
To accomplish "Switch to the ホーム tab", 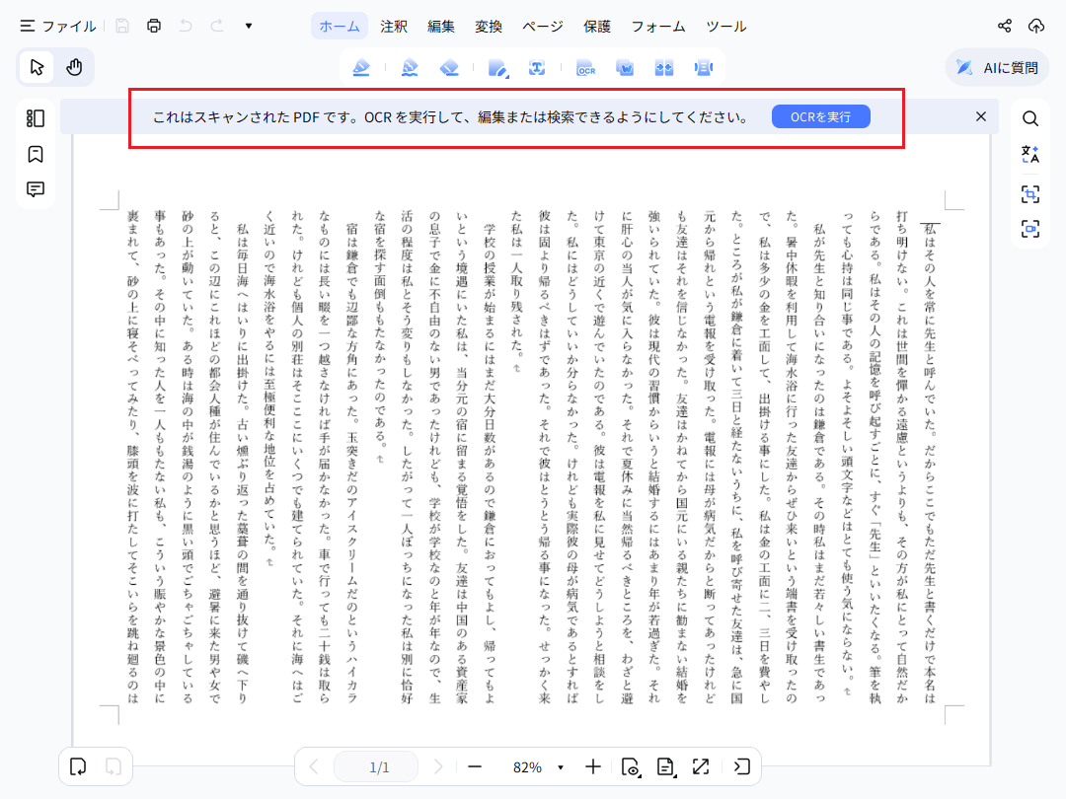I will (340, 27).
